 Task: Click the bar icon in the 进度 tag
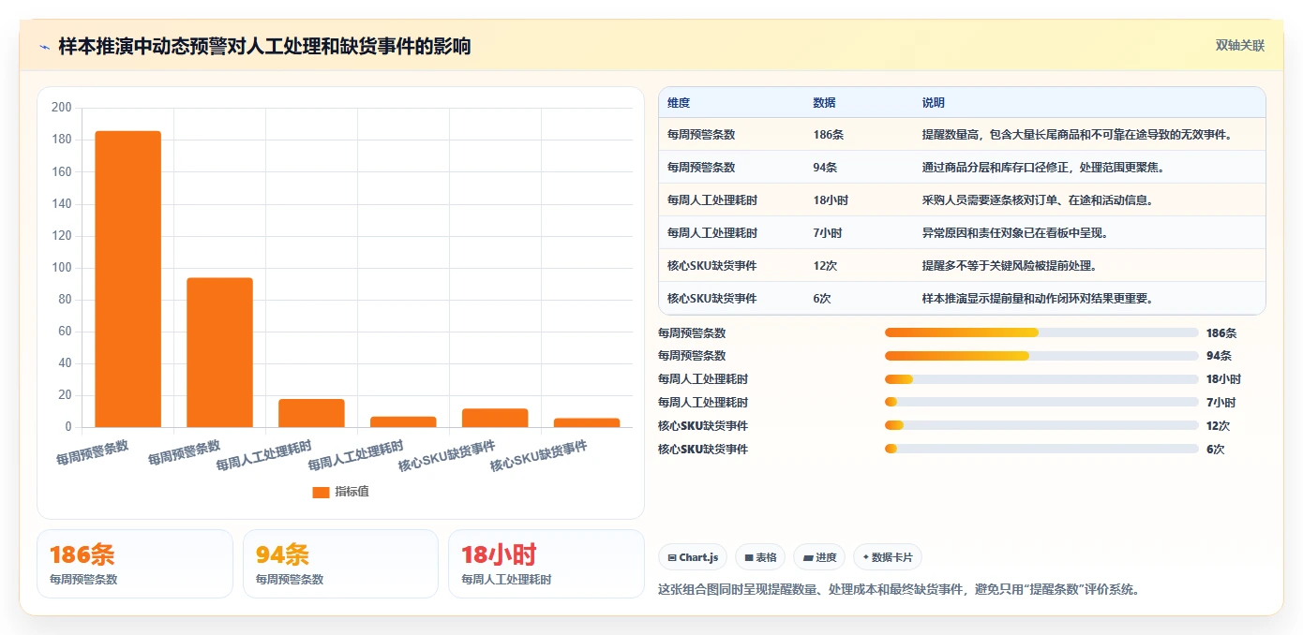pos(808,557)
